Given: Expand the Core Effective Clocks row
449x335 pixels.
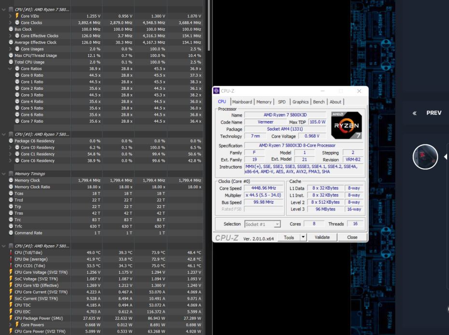Looking at the screenshot, I should (x=10, y=36).
